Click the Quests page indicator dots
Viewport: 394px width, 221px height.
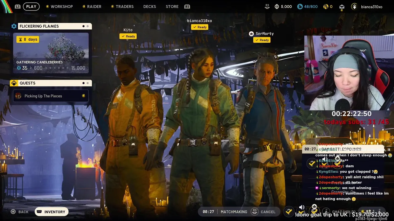[85, 83]
